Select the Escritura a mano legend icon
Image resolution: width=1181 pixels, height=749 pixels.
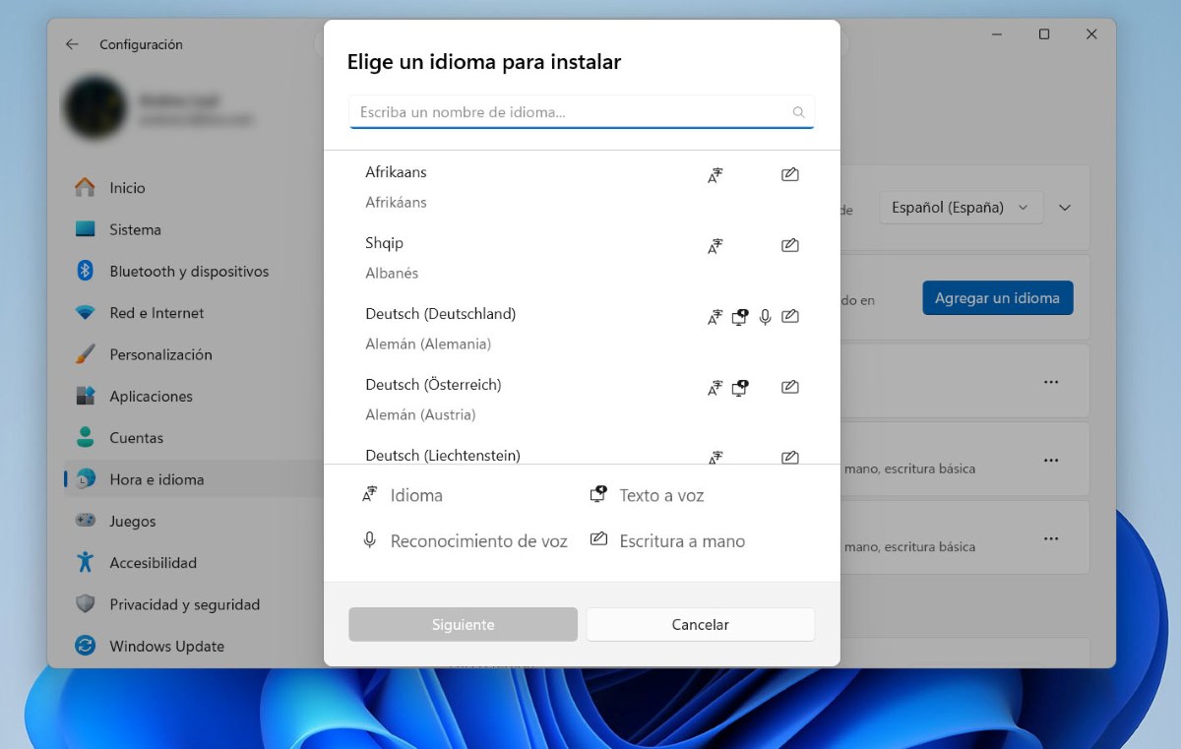[598, 539]
